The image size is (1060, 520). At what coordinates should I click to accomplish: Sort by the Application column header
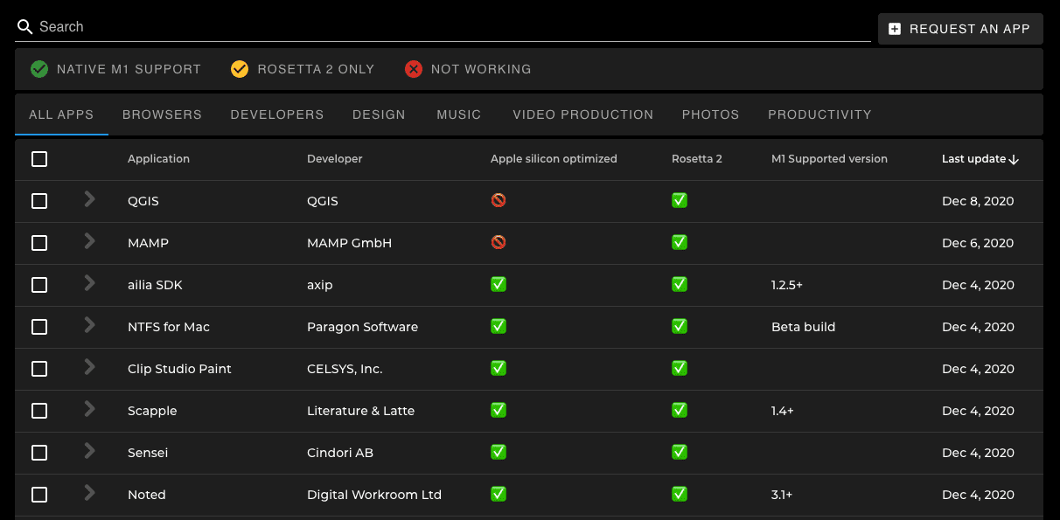[158, 159]
